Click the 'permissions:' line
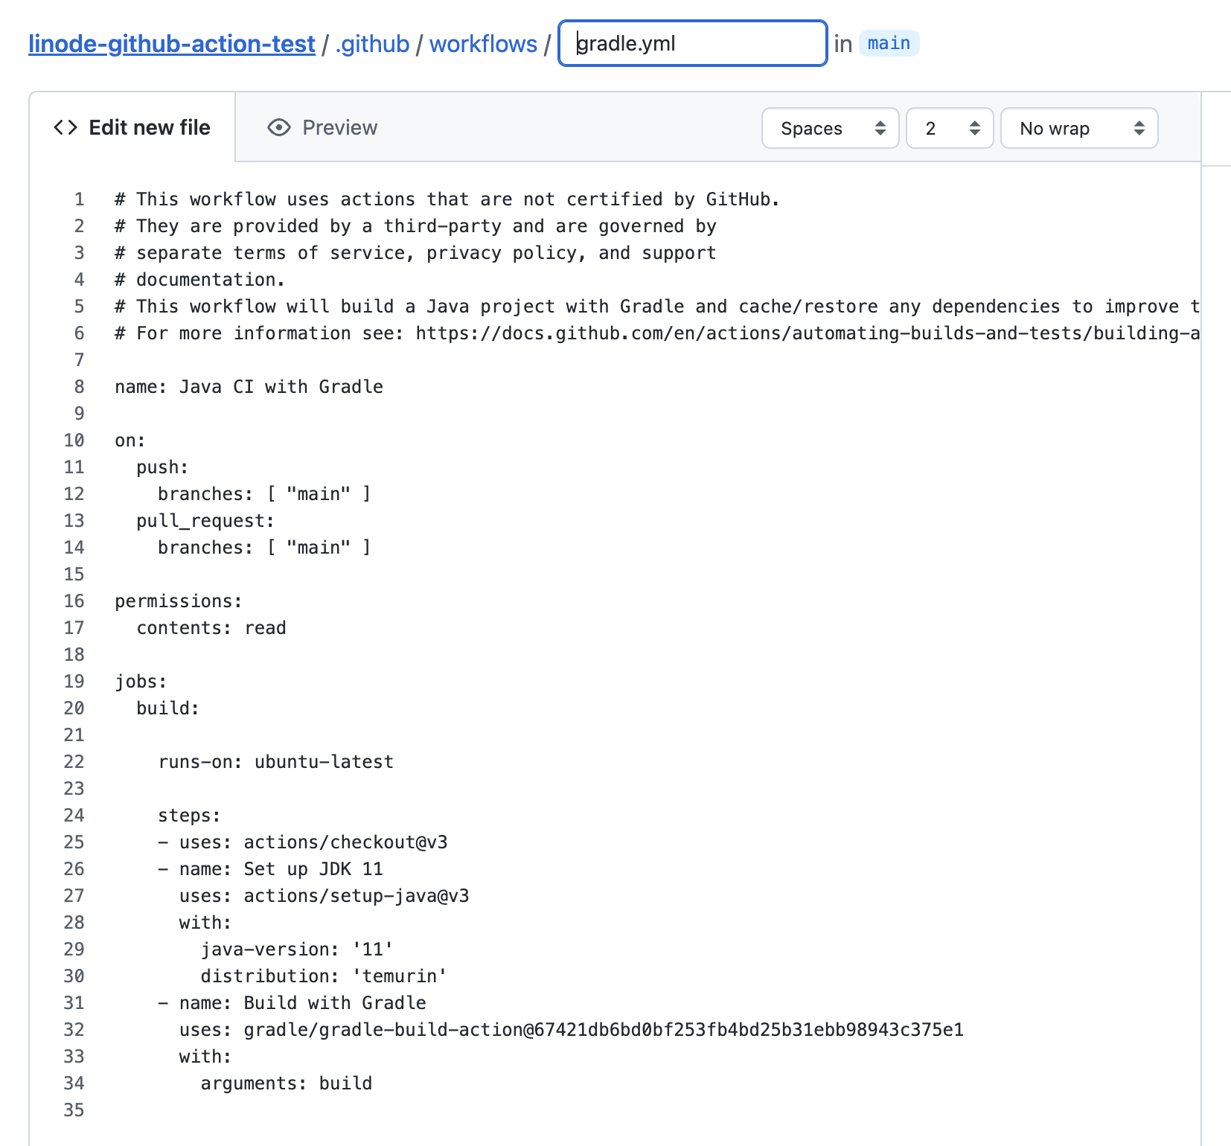 coord(179,601)
